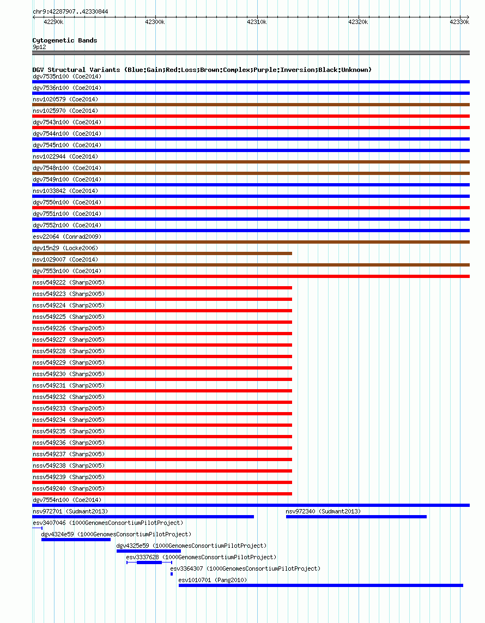Select dgv7550n100 (Coe2014) label

tap(67, 203)
